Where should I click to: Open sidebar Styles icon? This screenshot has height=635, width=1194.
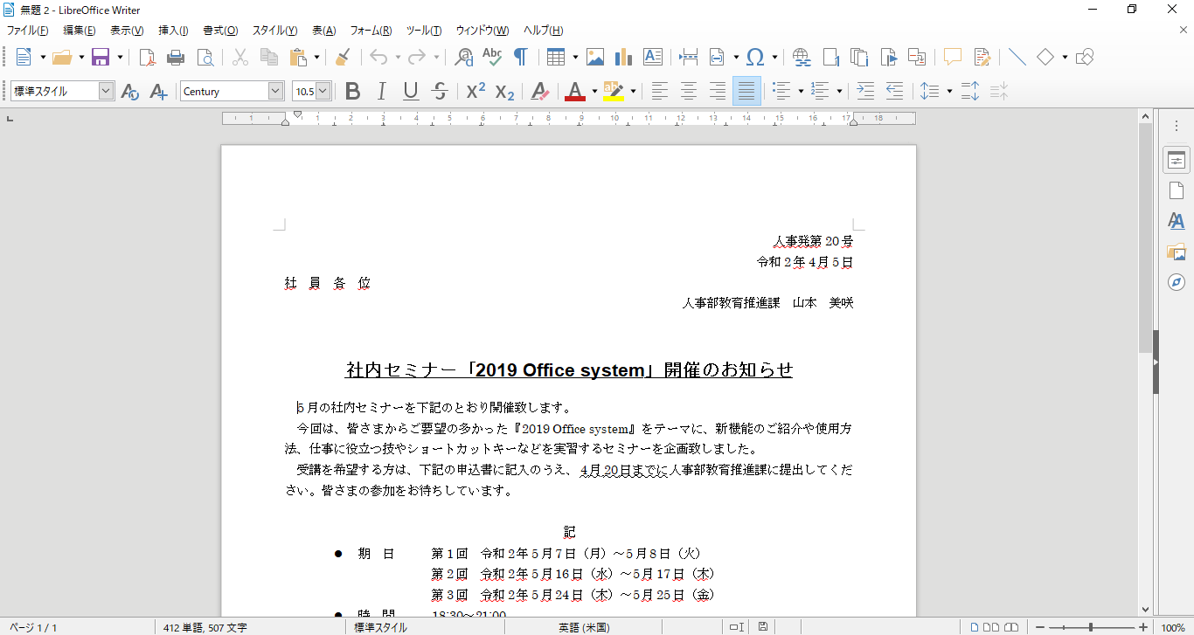coord(1177,221)
